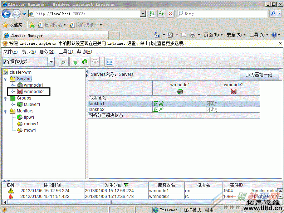Open the 收藏夹 favorites button
The image size is (284, 213).
click(13, 25)
